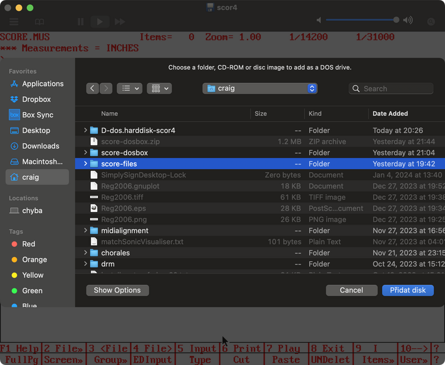Image resolution: width=445 pixels, height=365 pixels.
Task: Open the icon grouping dropdown
Action: 159,88
